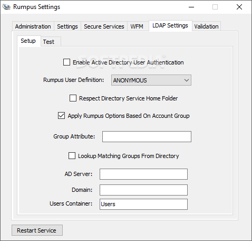Uncheck Apply Rumpus Options Based On Account Group
This screenshot has width=252, height=241.
pos(61,116)
